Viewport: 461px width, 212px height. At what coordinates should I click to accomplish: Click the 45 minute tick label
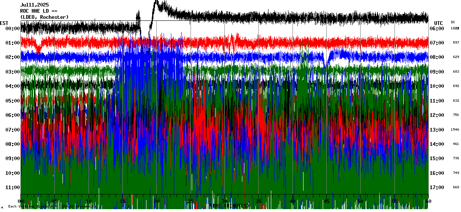tap(326, 201)
